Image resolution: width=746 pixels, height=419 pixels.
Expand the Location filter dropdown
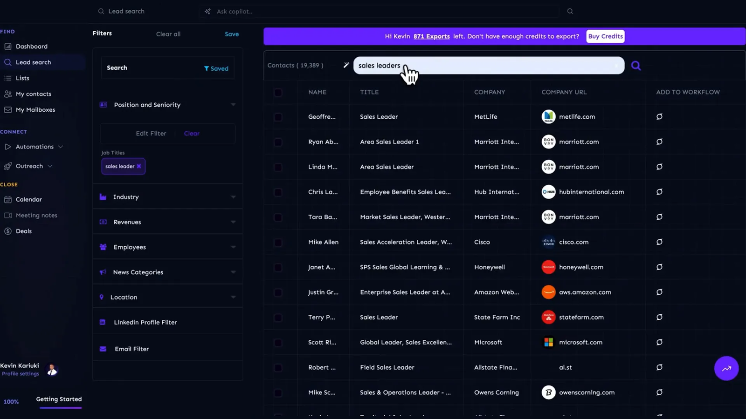point(233,297)
